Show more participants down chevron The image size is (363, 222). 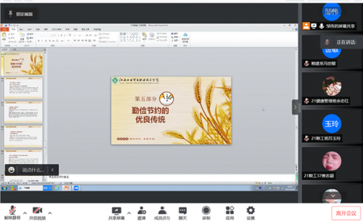tap(333, 195)
